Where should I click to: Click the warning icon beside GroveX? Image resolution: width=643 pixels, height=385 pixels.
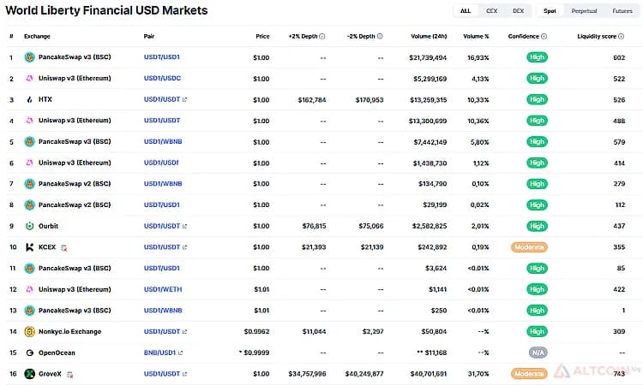[70, 375]
